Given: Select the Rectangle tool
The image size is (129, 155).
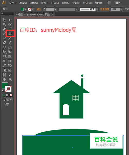Looking at the screenshot, I should pos(10,34).
